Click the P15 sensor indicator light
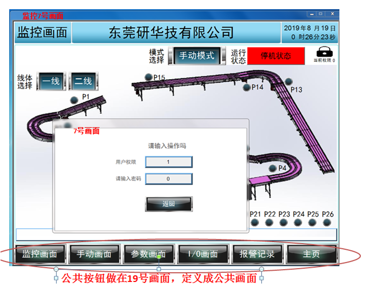 pos(149,77)
